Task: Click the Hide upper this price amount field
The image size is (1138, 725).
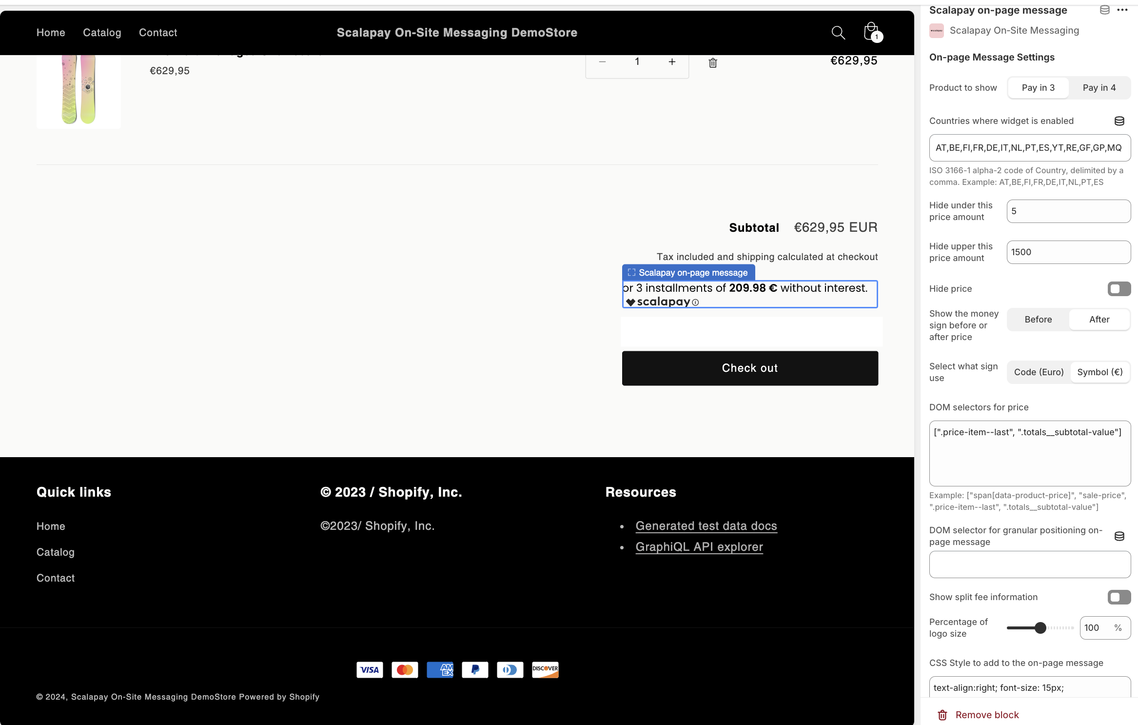Action: coord(1068,252)
